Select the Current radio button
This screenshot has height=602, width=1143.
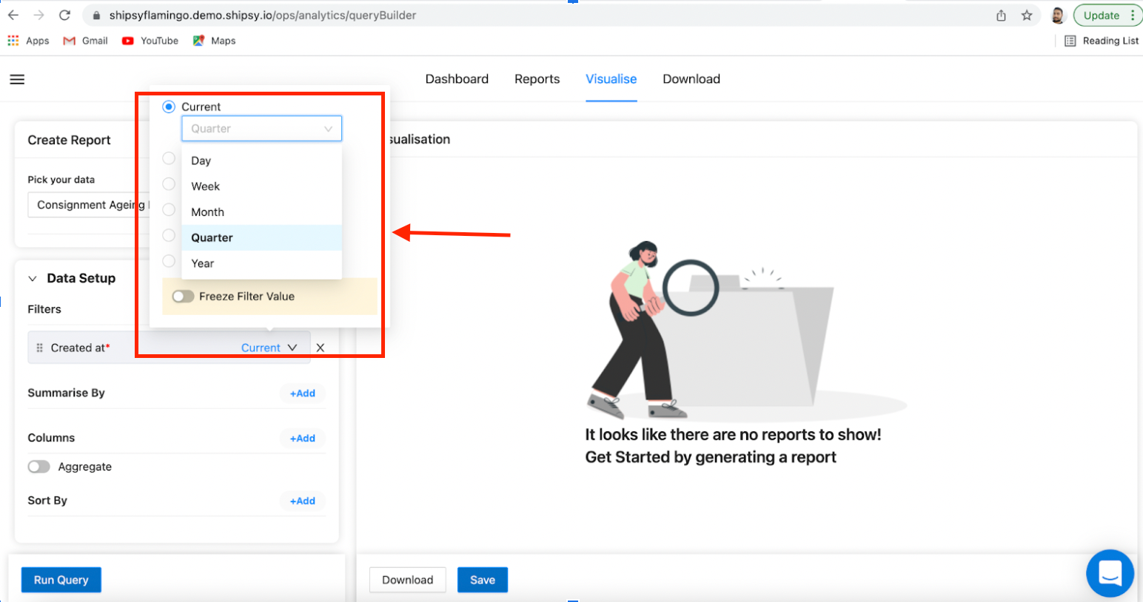(x=169, y=106)
